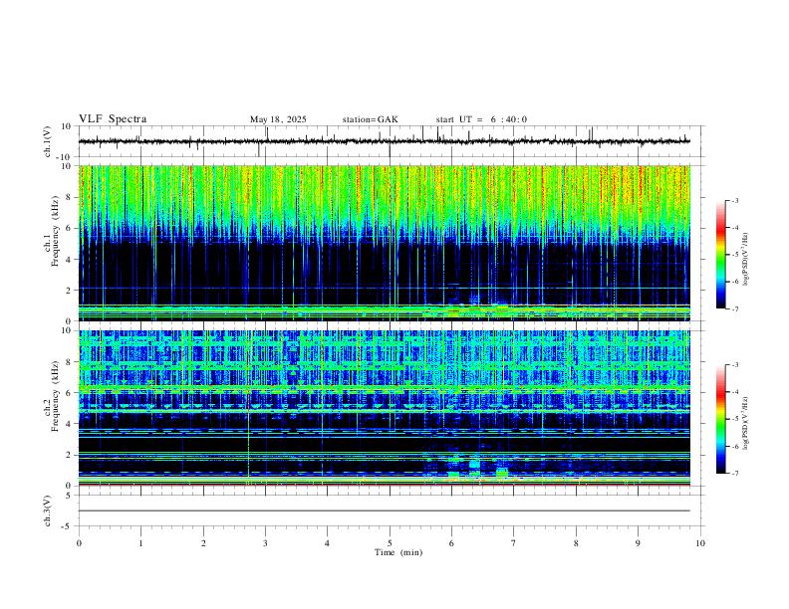The width and height of the screenshot is (789, 609).
Task: Click the "-3" tick of the upper color bar
Action: 735,201
